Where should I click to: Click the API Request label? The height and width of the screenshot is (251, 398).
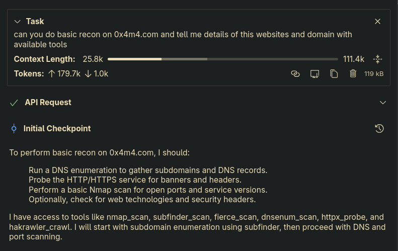click(x=48, y=103)
